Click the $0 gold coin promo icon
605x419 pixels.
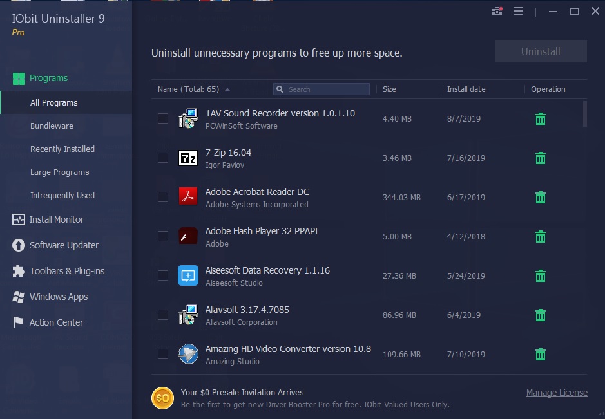point(162,398)
